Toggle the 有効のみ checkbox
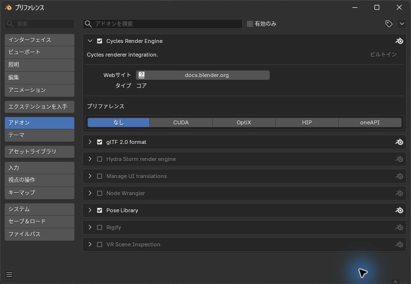The width and height of the screenshot is (411, 284). [x=250, y=24]
